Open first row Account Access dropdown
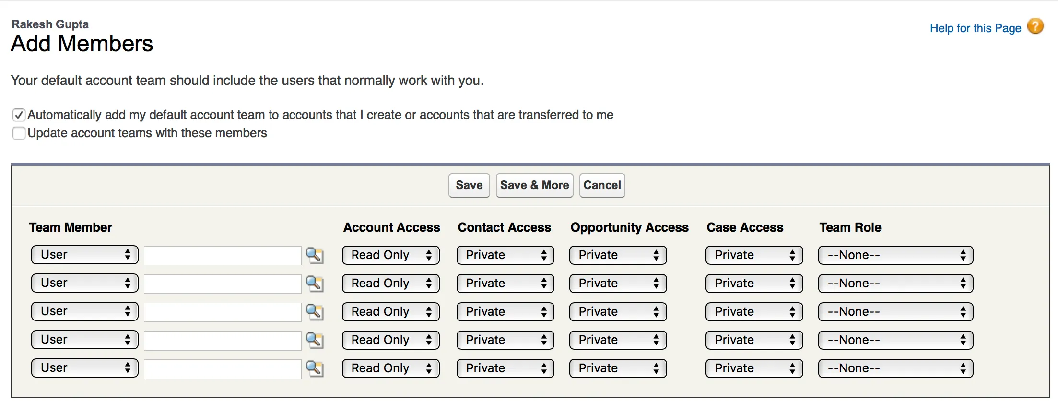This screenshot has width=1058, height=403. (390, 255)
